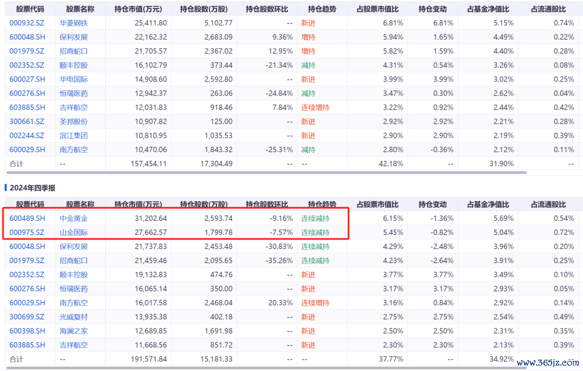Open the 中金黄金 stock name link
Screen dimensions: 583x371
tap(73, 218)
